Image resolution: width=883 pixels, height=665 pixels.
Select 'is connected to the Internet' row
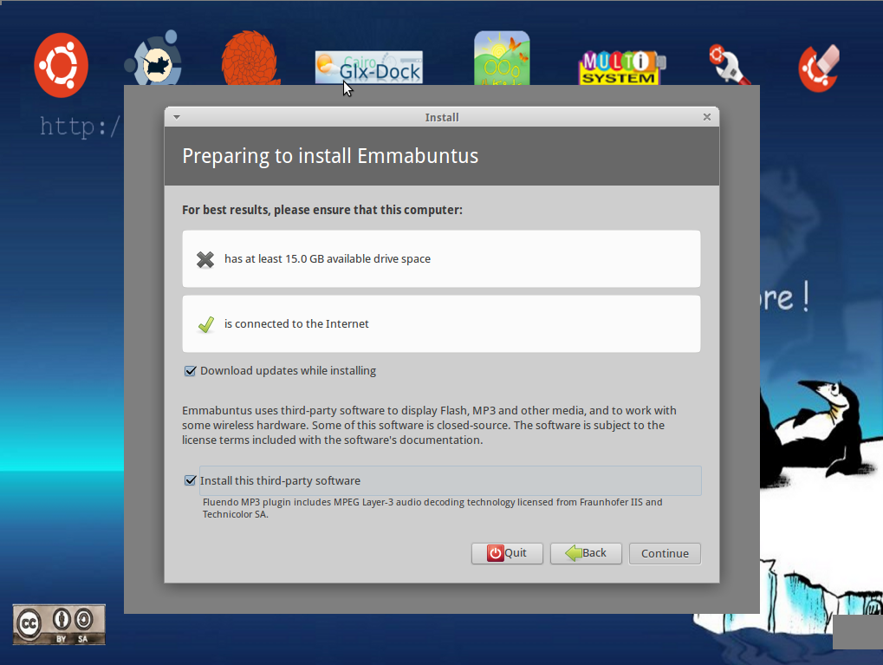(442, 324)
